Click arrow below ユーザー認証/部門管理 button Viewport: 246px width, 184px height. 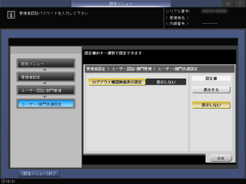click(x=45, y=97)
